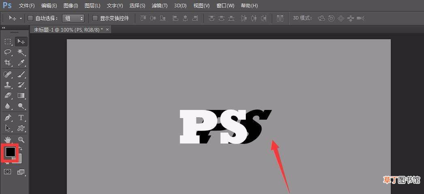
Task: Select the Lasso tool
Action: coord(8,52)
